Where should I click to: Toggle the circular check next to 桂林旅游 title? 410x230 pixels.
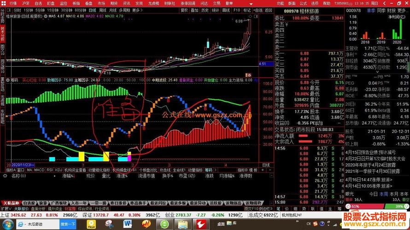pyautogui.click(x=46, y=16)
